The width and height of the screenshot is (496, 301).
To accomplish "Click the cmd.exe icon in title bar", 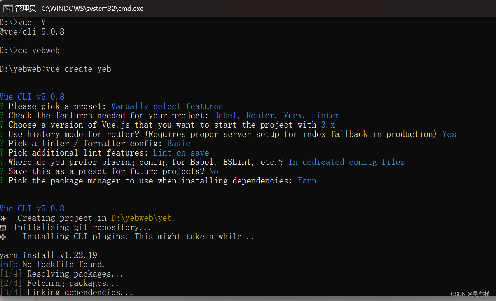I will pyautogui.click(x=8, y=9).
